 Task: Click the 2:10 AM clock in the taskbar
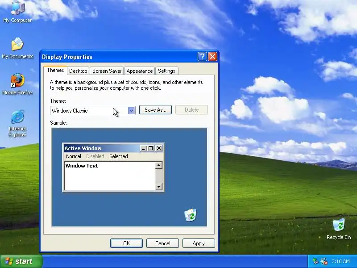[x=340, y=261]
